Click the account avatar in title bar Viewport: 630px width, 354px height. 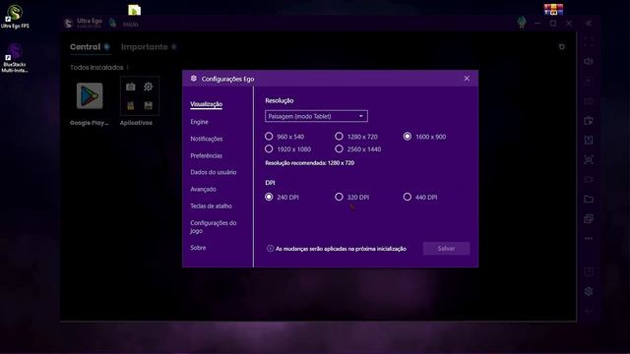[x=522, y=23]
